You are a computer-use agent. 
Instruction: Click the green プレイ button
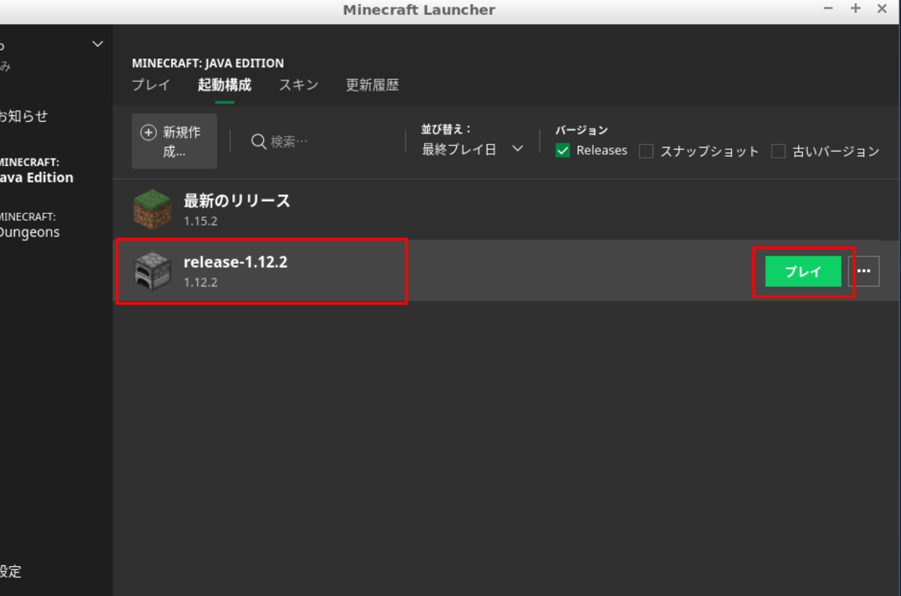pos(803,272)
